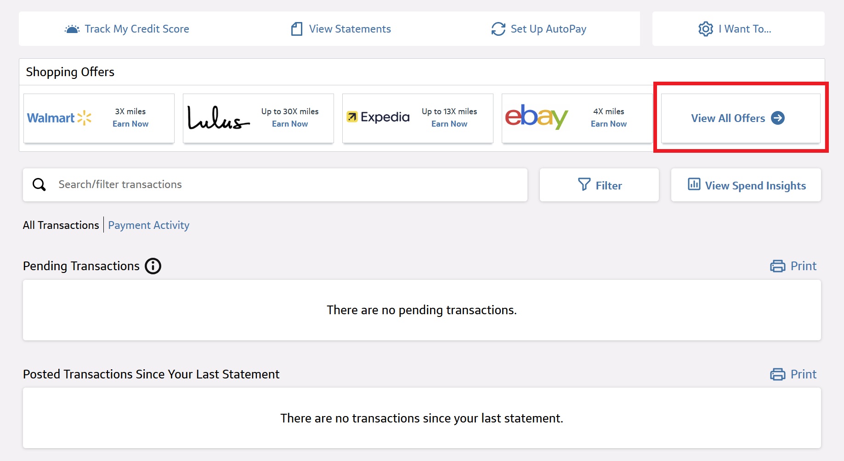Open the Expedia 13X miles offer
The image size is (844, 461).
(x=418, y=118)
